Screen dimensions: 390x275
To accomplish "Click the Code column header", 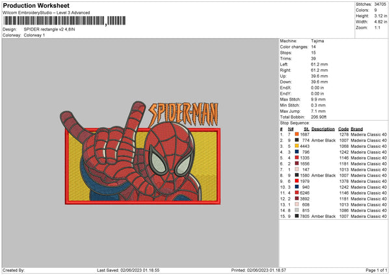I will click(x=343, y=128).
